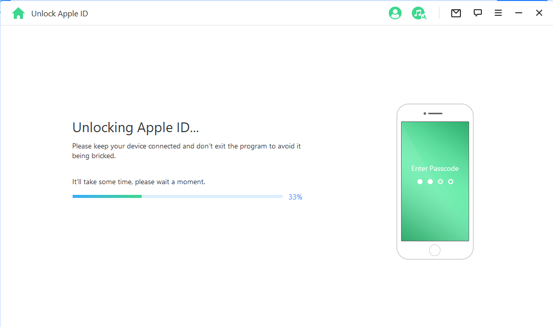
Task: Click the fourth passcode dot
Action: (451, 181)
